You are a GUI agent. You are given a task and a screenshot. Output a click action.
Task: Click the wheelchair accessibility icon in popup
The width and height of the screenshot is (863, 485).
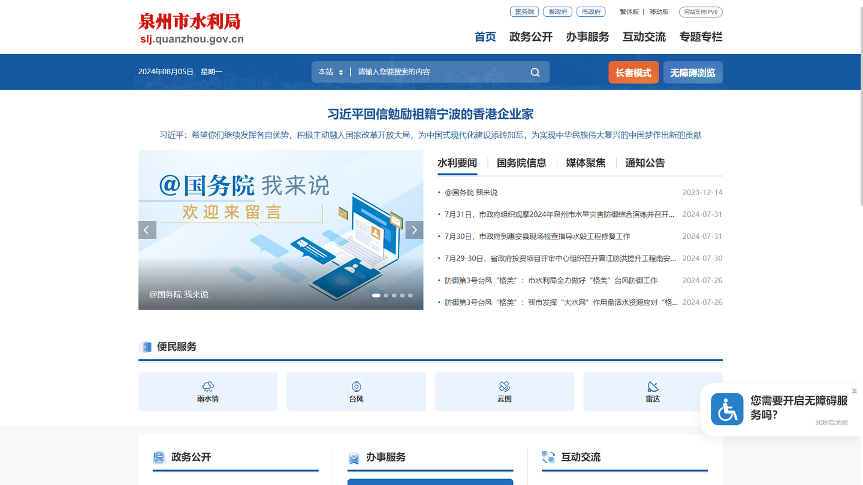(x=727, y=410)
